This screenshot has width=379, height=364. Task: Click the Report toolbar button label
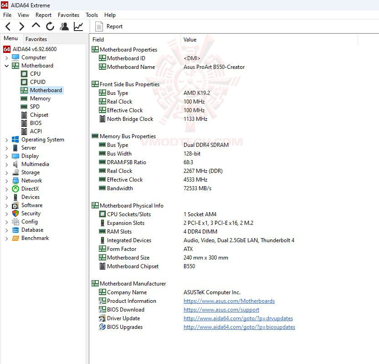pos(114,26)
